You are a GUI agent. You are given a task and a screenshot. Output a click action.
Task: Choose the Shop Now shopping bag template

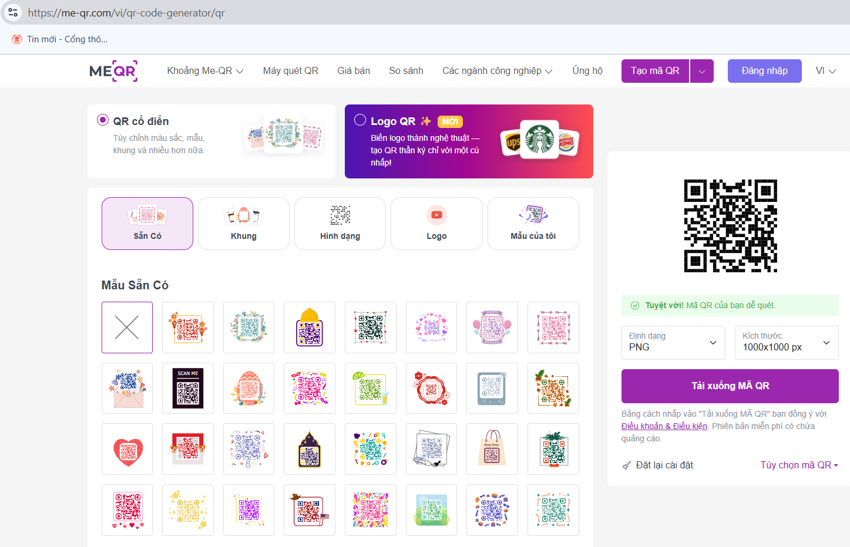pos(492,449)
